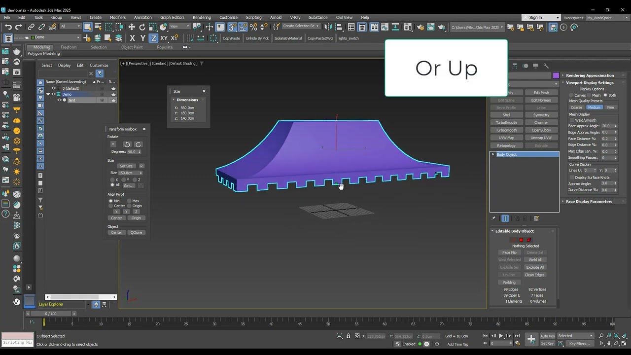This screenshot has height=355, width=631.
Task: Toggle visibility eye of tent object
Action: 59,100
